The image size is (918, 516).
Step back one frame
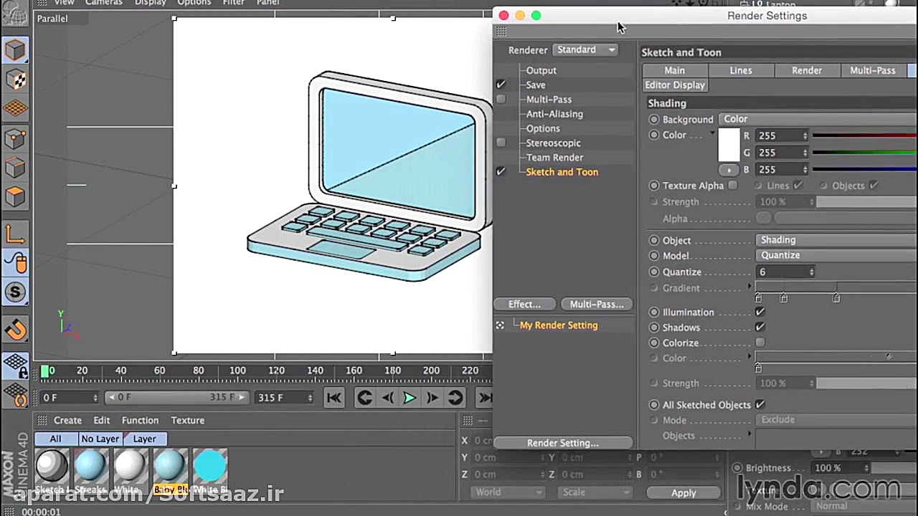click(x=387, y=398)
